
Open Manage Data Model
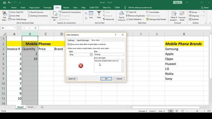pyautogui.click(x=156, y=20)
